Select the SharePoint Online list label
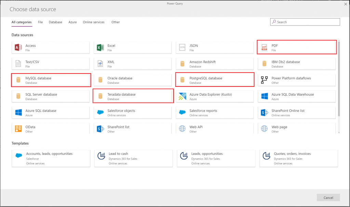Viewport: 350px width, 207px height. pos(288,111)
